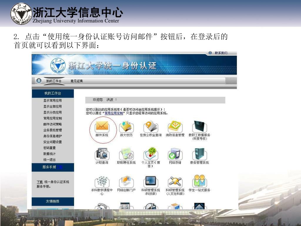Open the 网络创新门户 icon
301x226 pixels.
coord(126,181)
